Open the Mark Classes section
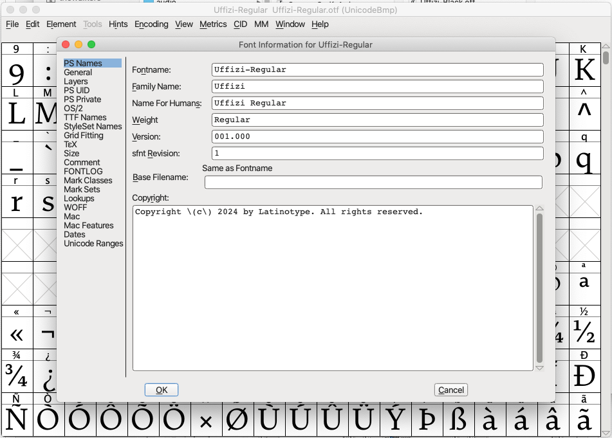Screen dimensions: 612x438 [88, 180]
